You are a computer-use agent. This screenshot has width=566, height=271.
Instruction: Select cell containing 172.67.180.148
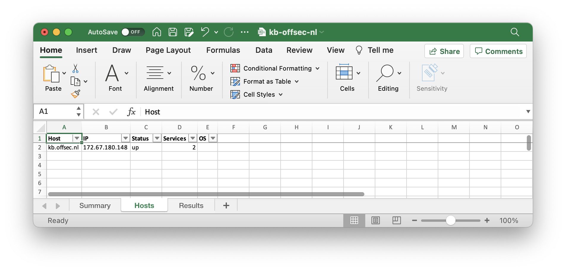click(105, 147)
